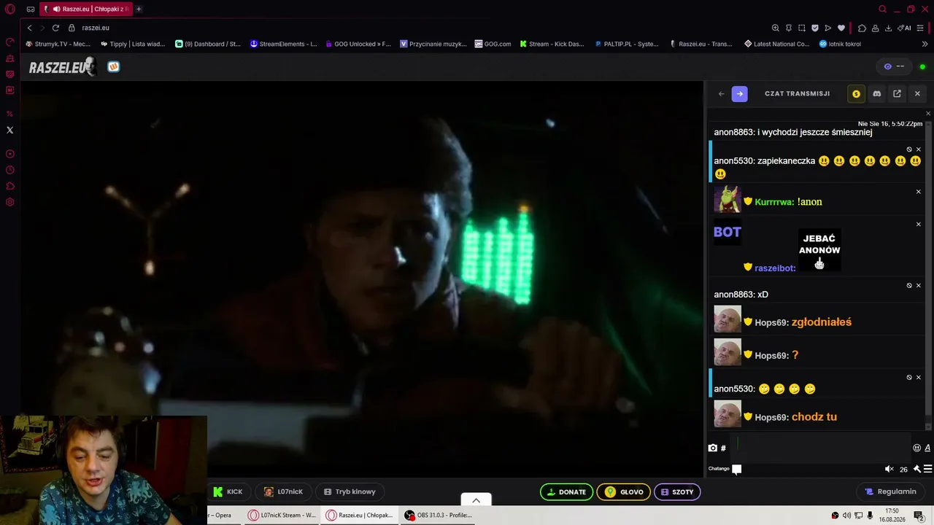Open the emoji picker smiley in chat
This screenshot has width=934, height=525.
(x=917, y=448)
